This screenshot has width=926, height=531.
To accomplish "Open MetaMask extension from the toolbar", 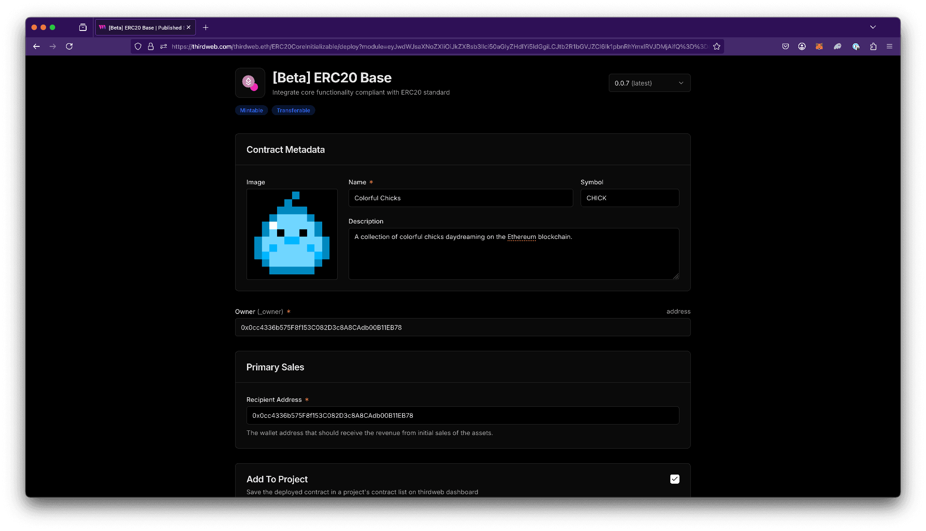I will (x=819, y=46).
